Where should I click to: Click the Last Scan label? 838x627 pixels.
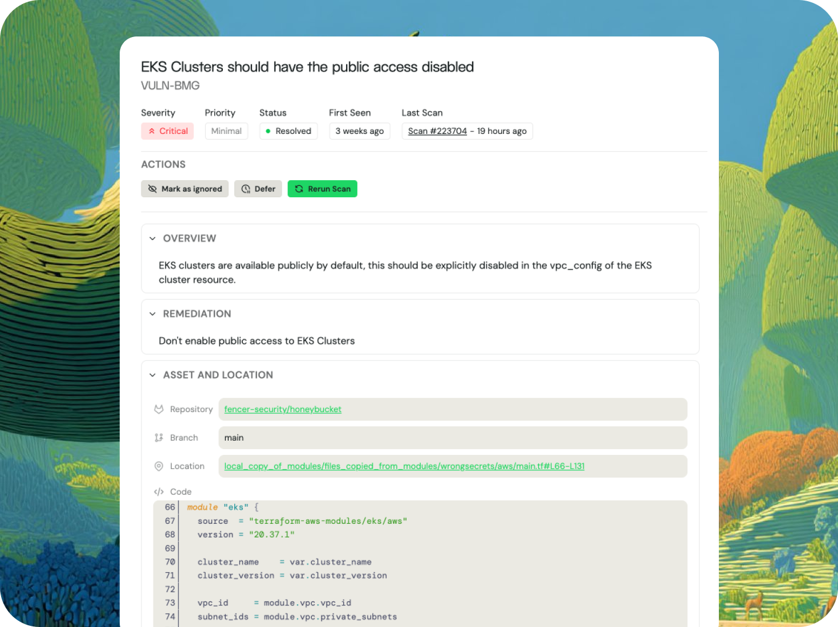[422, 113]
